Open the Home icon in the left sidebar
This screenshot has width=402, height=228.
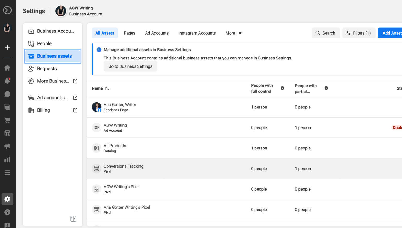click(x=8, y=68)
